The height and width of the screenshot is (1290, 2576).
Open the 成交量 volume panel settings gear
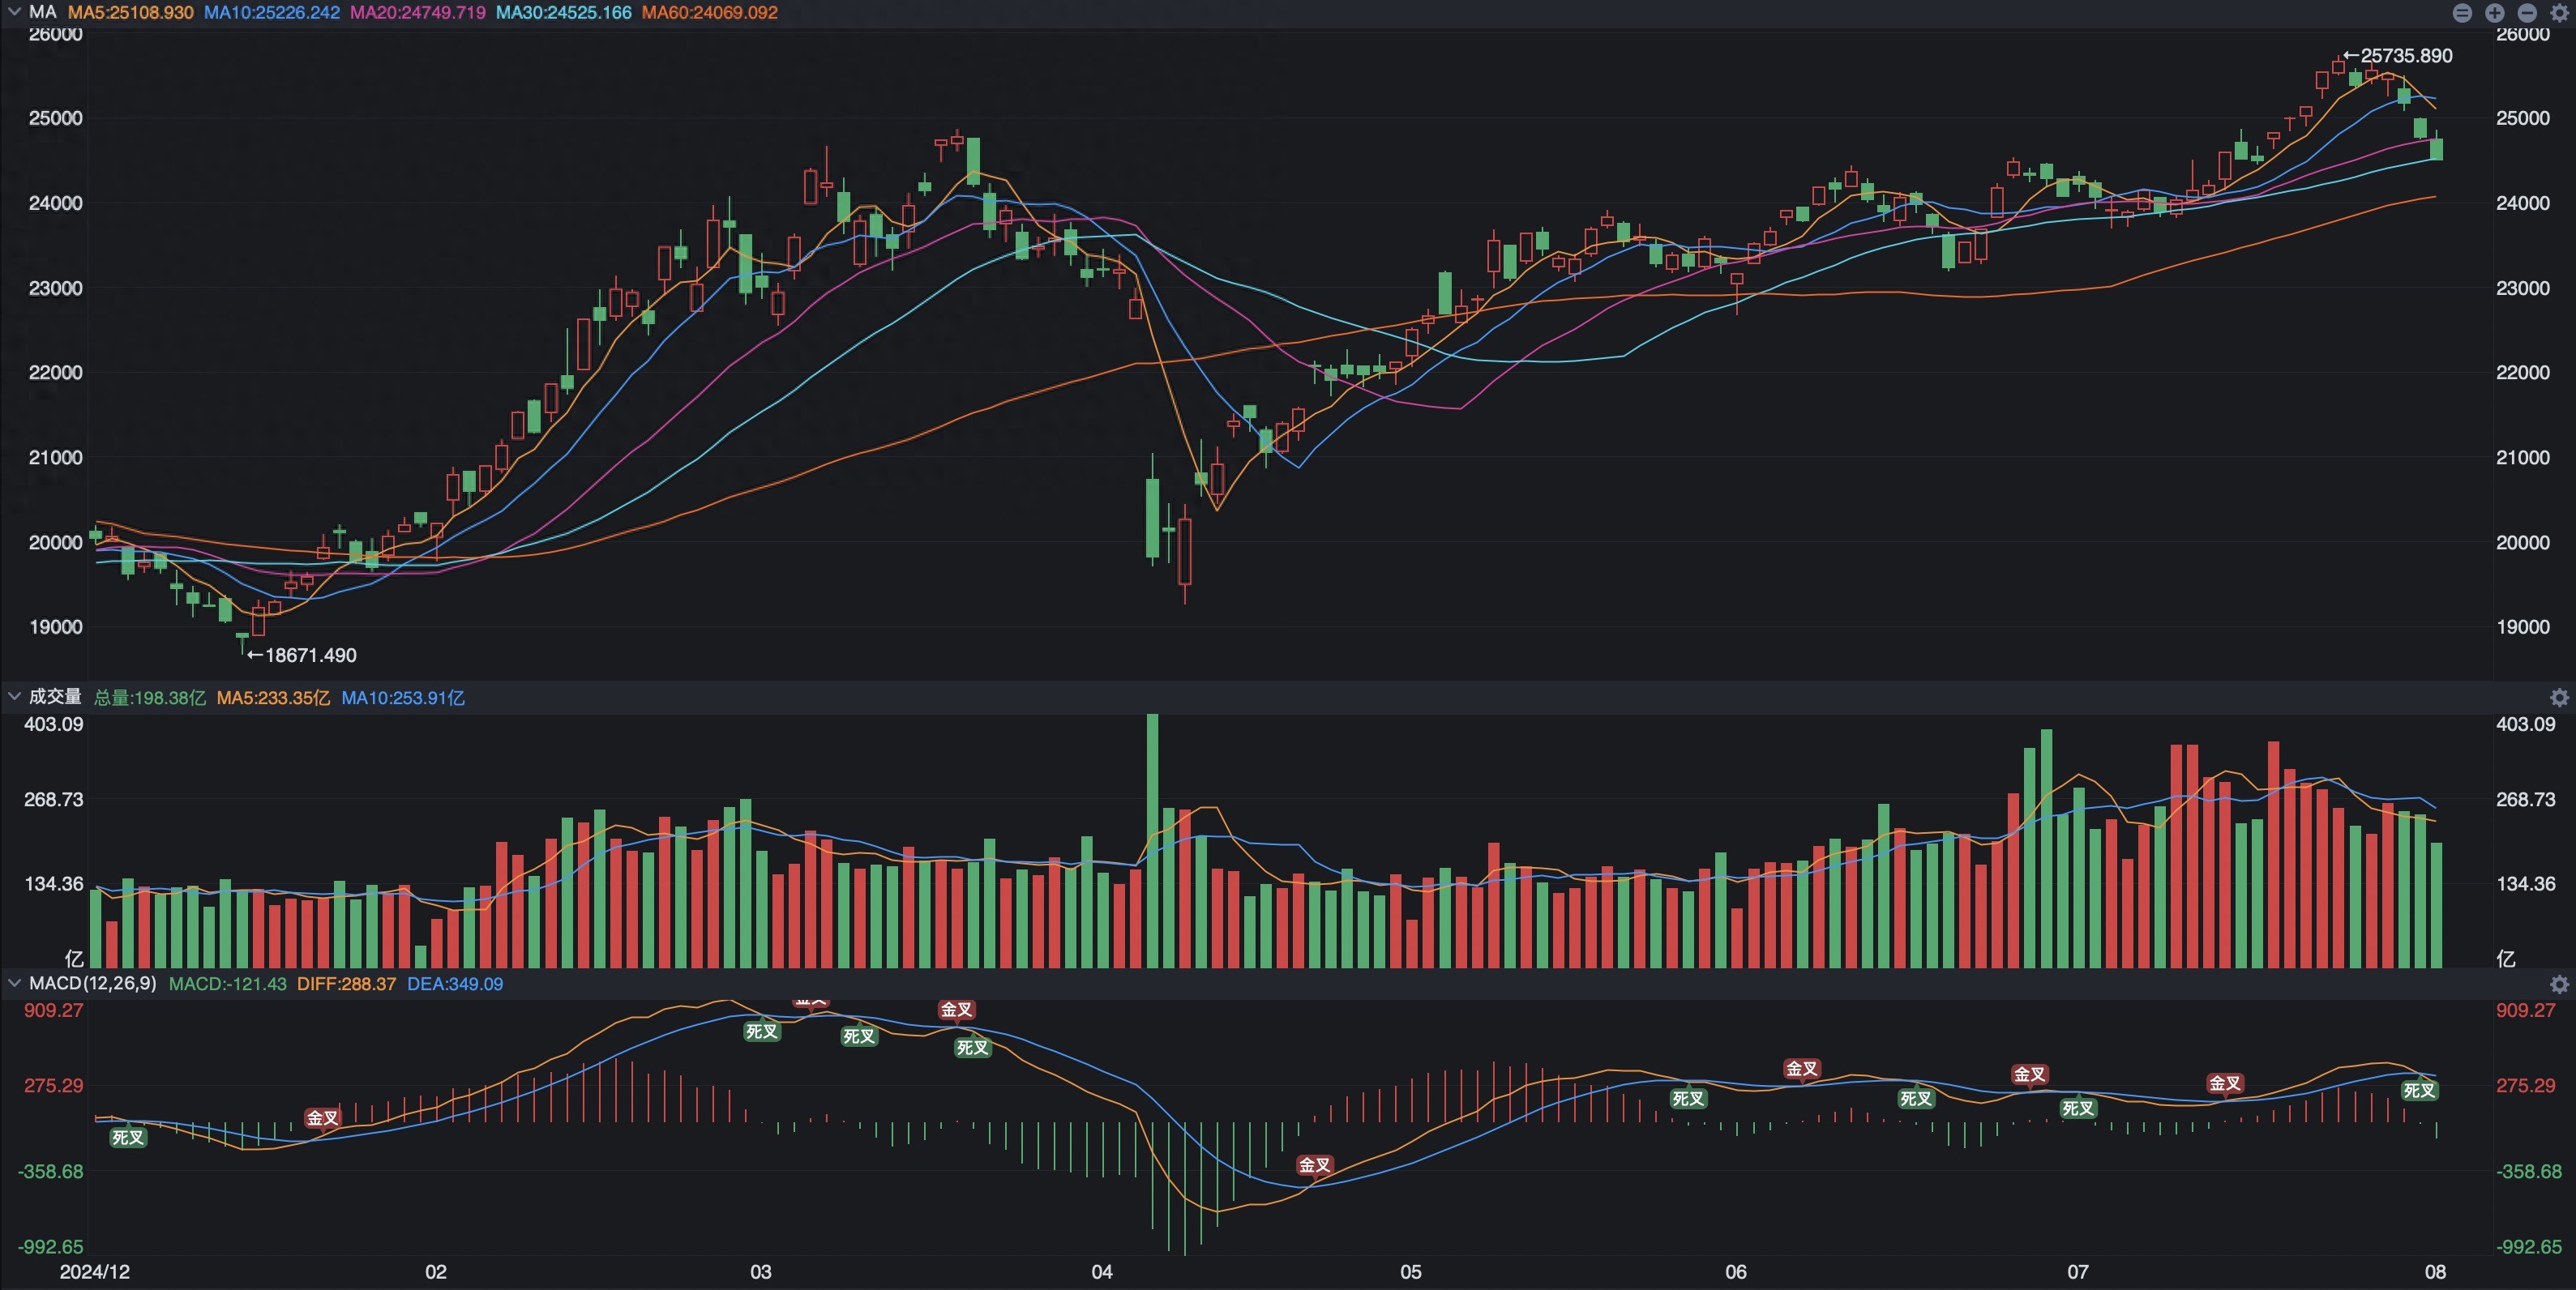click(x=2559, y=697)
